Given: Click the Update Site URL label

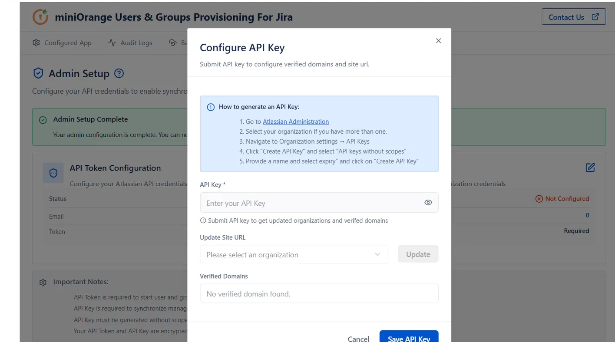Looking at the screenshot, I should click(x=223, y=237).
